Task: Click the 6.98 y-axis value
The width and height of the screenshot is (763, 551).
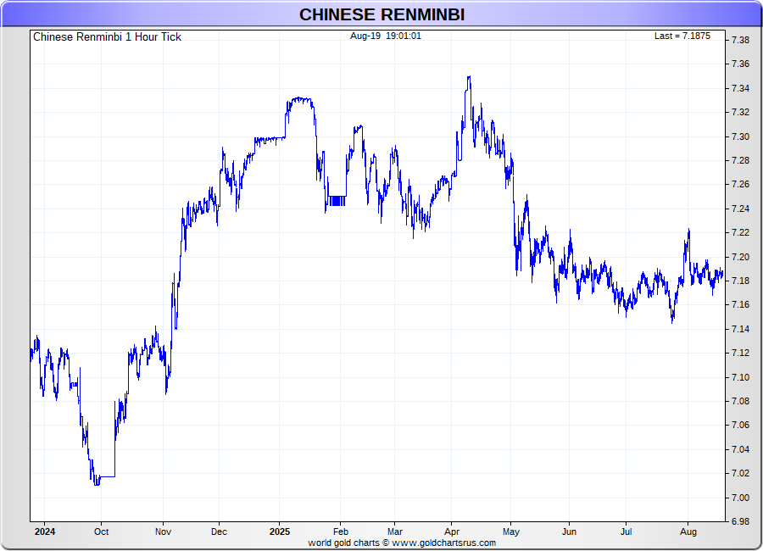Action: tap(741, 521)
